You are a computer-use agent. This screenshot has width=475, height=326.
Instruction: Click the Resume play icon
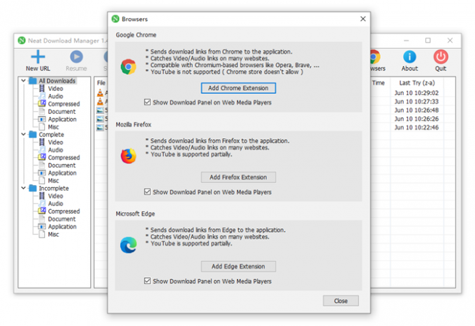click(76, 57)
